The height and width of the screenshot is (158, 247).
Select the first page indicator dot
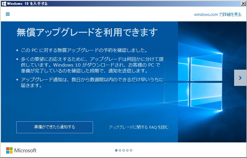116,150
